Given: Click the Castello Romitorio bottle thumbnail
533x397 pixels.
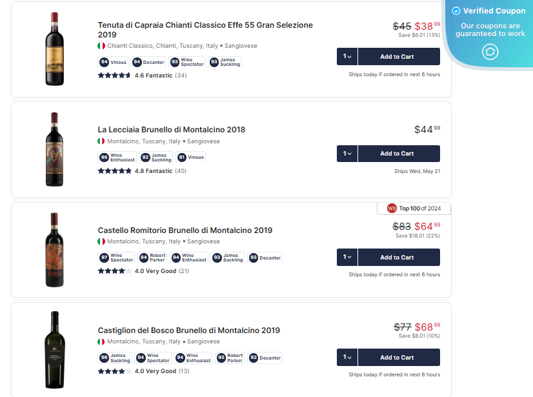Looking at the screenshot, I should click(54, 249).
